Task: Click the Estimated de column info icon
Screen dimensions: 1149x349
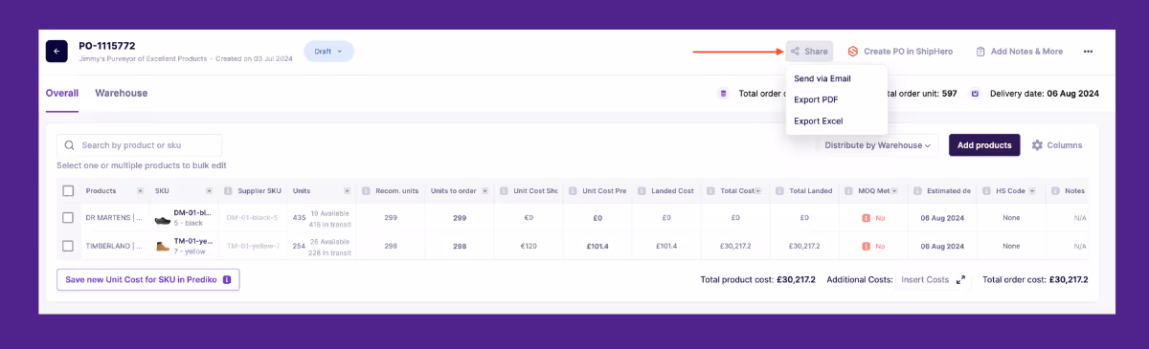Action: coord(918,191)
